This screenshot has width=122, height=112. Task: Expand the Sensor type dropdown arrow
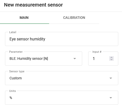(x=111, y=78)
